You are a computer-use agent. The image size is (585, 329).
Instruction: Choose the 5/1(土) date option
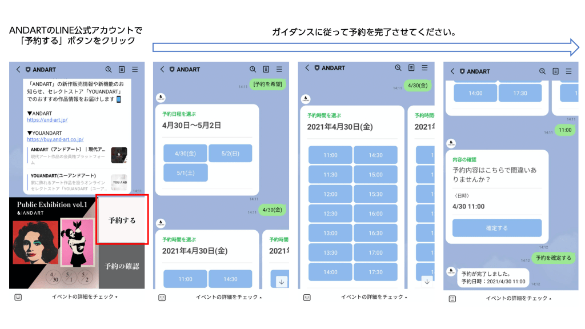(x=185, y=172)
